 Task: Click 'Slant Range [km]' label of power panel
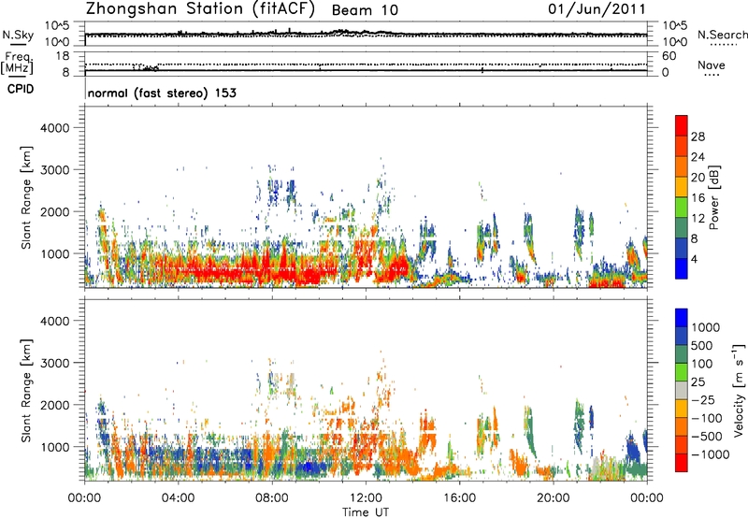pos(26,197)
